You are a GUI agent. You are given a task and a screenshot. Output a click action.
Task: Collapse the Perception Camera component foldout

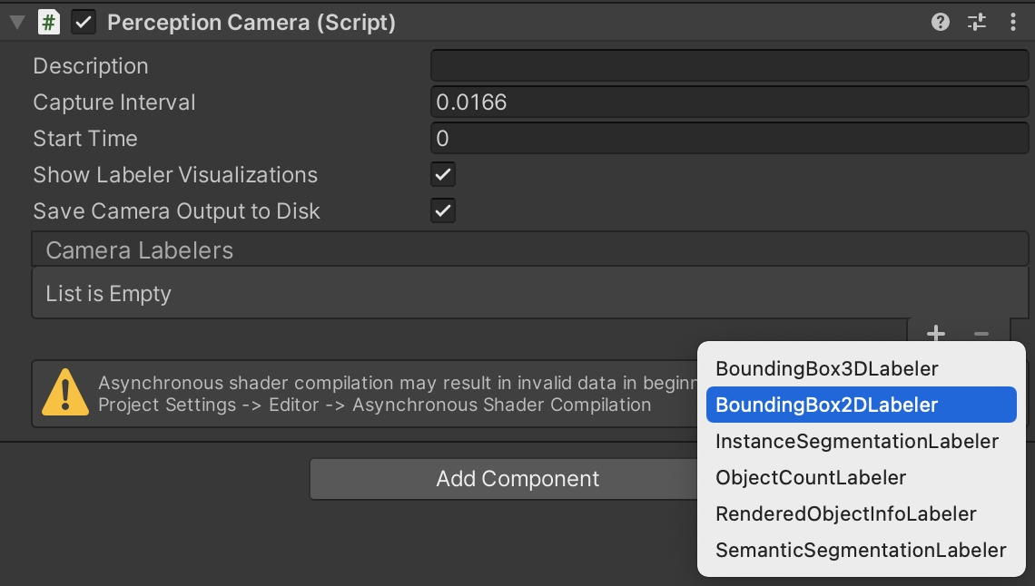pyautogui.click(x=17, y=23)
